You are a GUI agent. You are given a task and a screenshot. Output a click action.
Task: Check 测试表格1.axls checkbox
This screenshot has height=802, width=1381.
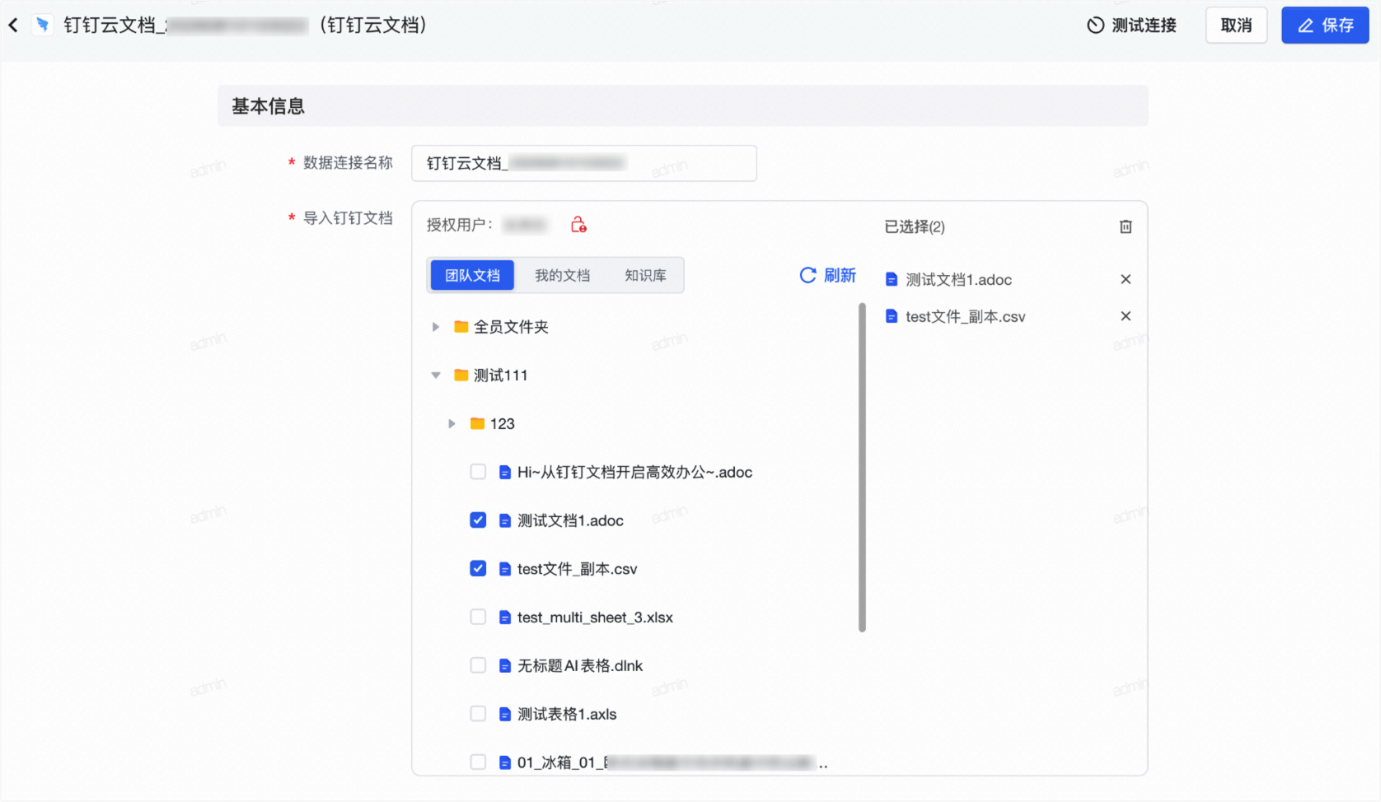(478, 714)
